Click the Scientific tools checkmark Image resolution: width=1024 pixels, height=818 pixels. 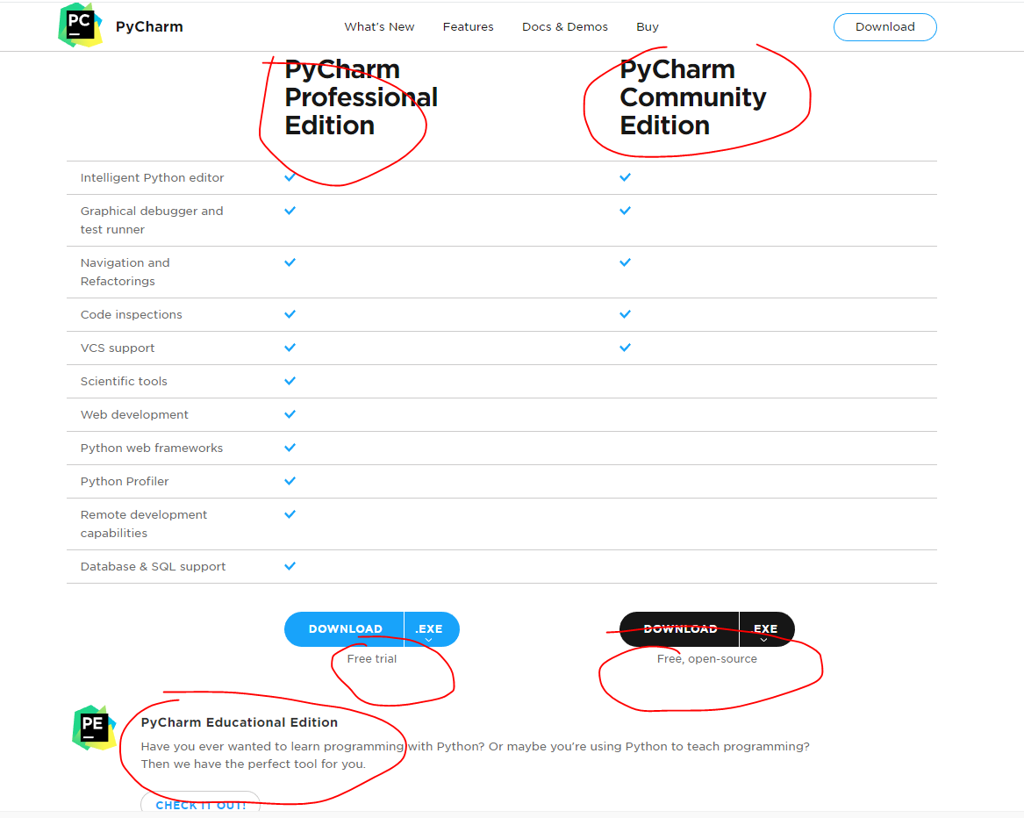click(x=290, y=380)
